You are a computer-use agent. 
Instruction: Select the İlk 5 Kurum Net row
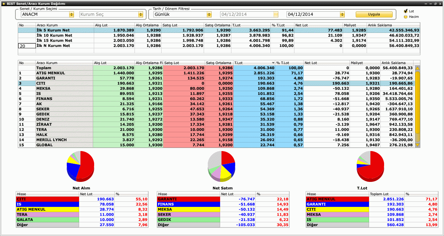[x=219, y=30]
